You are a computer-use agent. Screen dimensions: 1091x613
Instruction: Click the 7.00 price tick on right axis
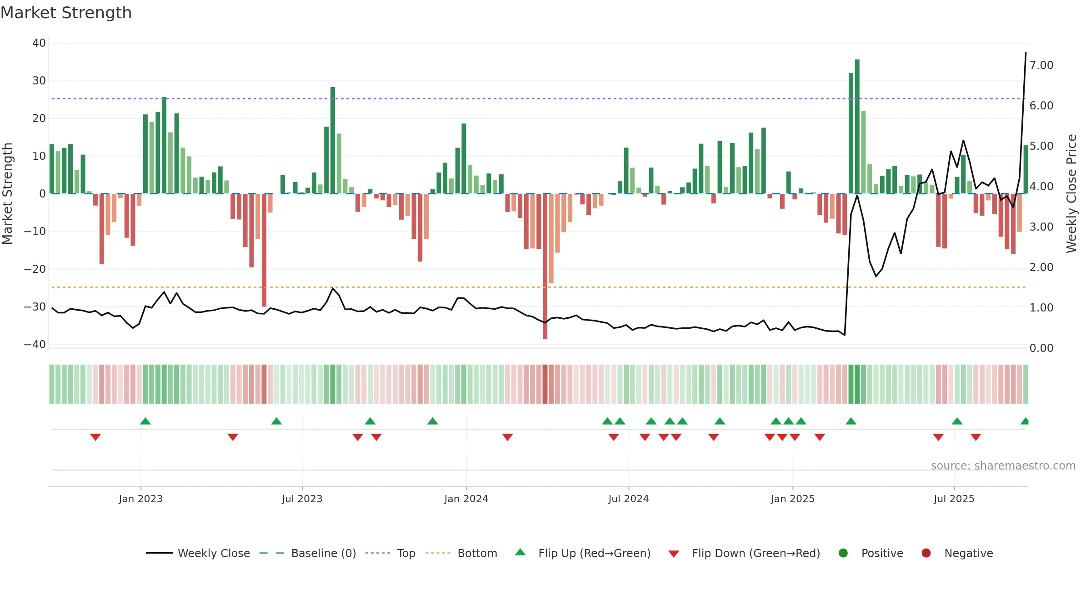[1041, 65]
